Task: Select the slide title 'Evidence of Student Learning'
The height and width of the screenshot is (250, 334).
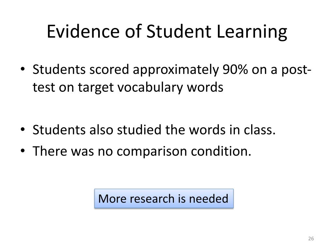Action: click(x=167, y=32)
